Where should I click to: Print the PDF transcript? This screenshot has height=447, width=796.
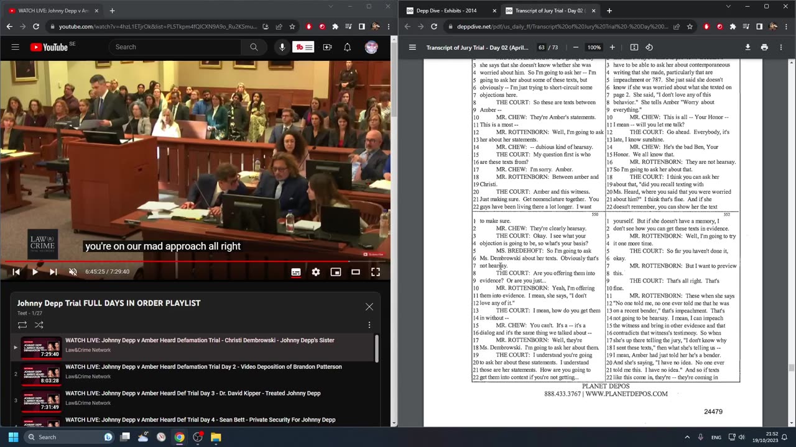[764, 47]
